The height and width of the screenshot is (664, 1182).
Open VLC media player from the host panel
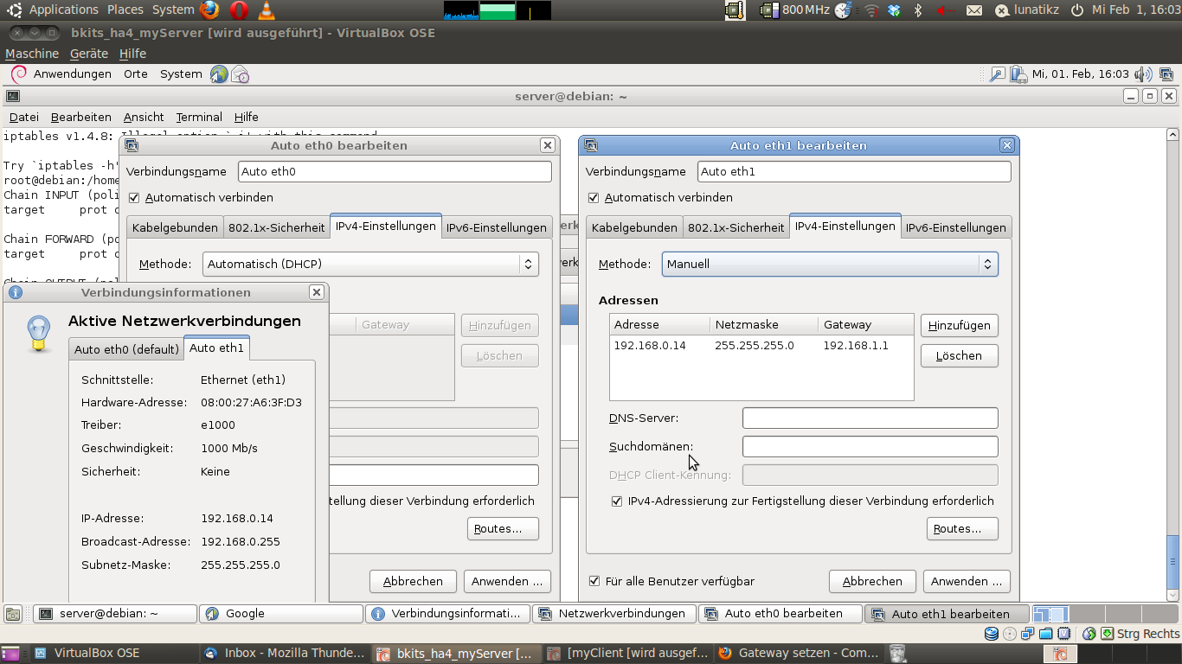pyautogui.click(x=267, y=10)
